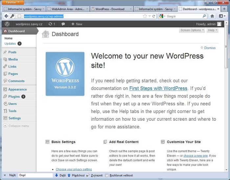Image resolution: width=230 pixels, height=180 pixels.
Task: Follow the choose a new one link
Action: pos(195,156)
